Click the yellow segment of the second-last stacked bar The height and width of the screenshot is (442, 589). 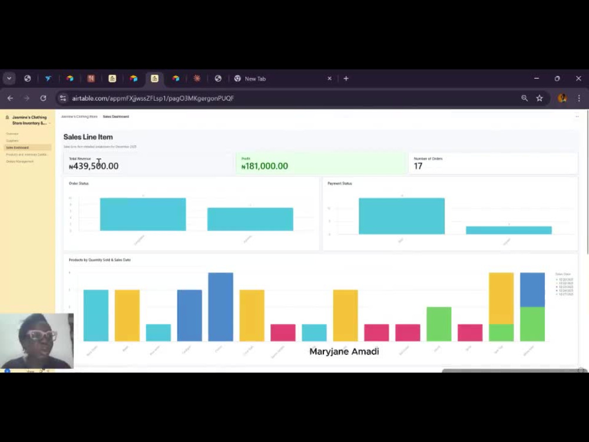(501, 298)
